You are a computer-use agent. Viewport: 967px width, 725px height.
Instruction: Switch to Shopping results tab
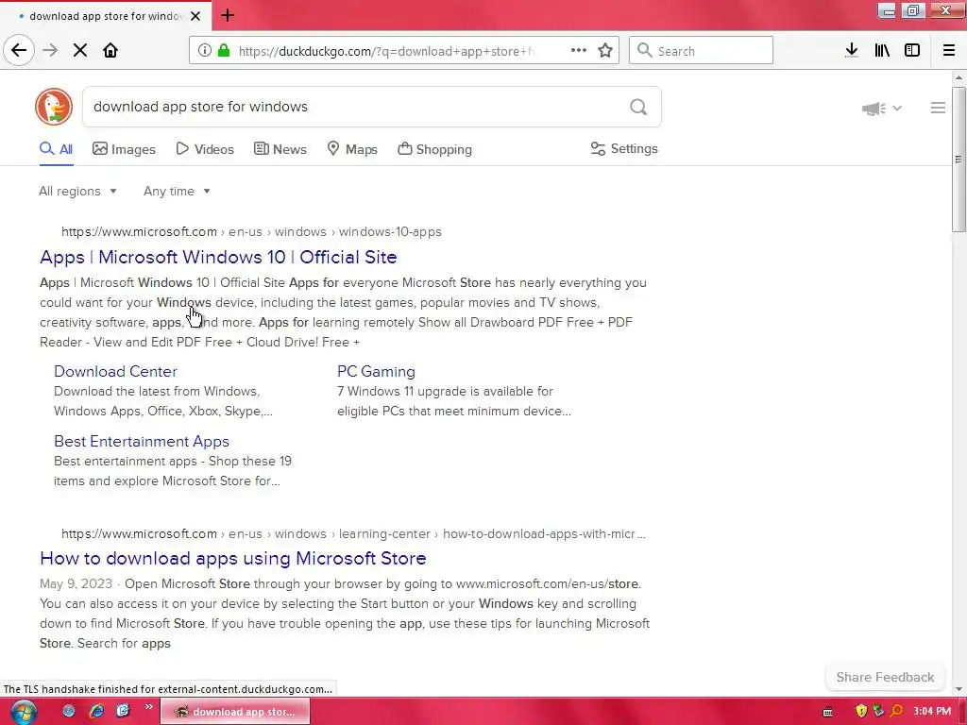[434, 149]
